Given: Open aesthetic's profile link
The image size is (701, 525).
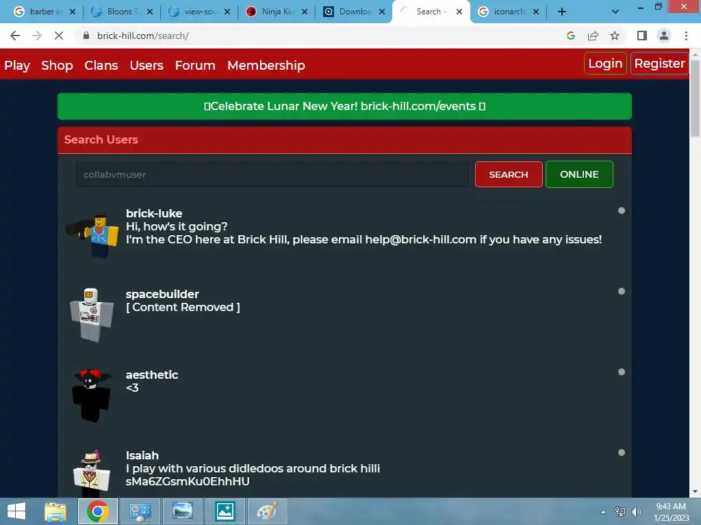Looking at the screenshot, I should [152, 375].
